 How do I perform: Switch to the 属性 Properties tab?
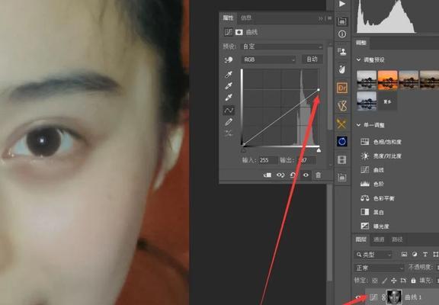(x=228, y=18)
